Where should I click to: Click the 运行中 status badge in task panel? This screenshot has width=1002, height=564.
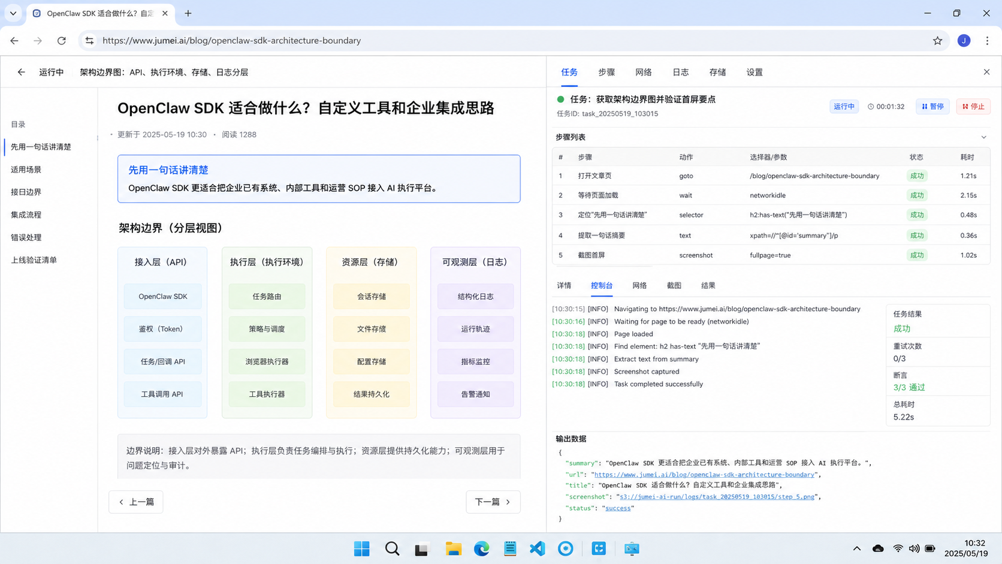pos(844,107)
